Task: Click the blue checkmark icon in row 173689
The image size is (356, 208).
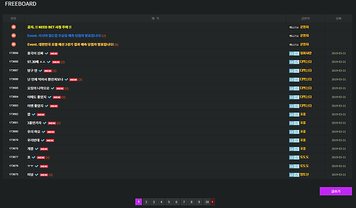Action: pyautogui.click(x=47, y=54)
